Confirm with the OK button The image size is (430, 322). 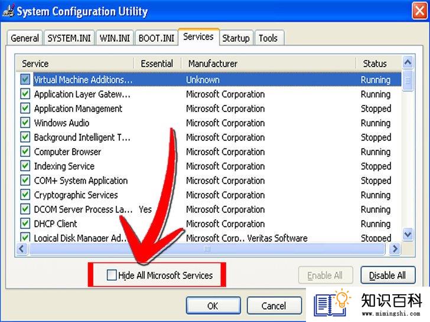[213, 305]
